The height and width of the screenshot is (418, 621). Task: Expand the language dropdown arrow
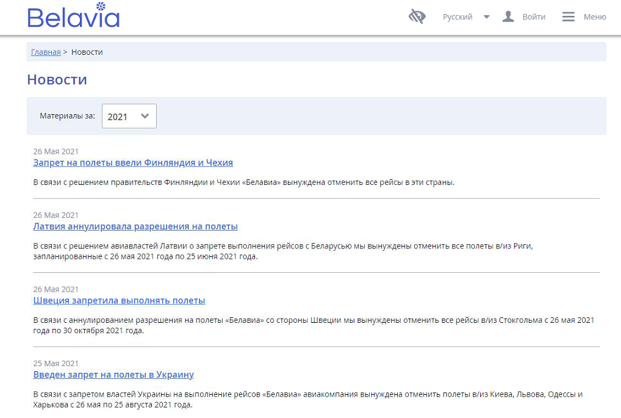(486, 17)
